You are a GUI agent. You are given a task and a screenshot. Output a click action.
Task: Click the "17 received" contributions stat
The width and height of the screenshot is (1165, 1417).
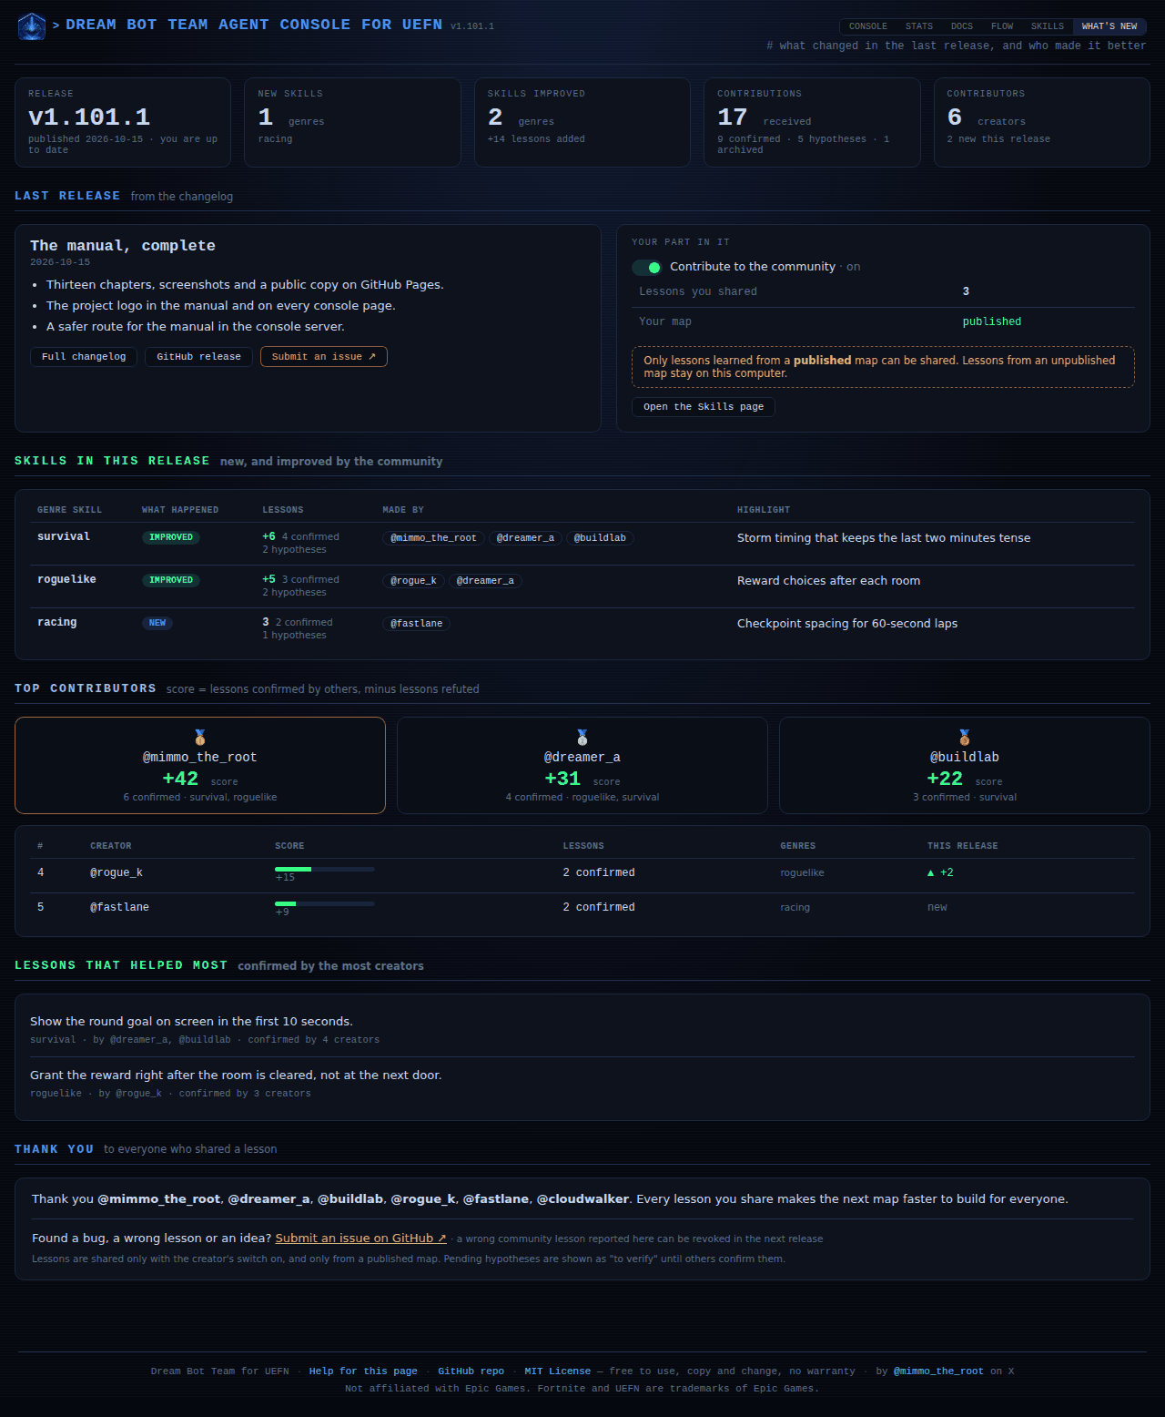click(764, 117)
